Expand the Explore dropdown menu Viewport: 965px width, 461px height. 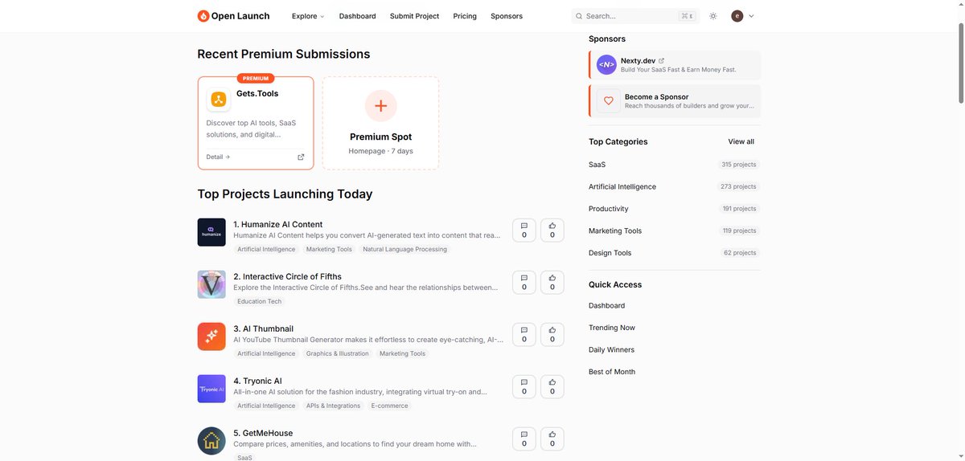click(308, 16)
